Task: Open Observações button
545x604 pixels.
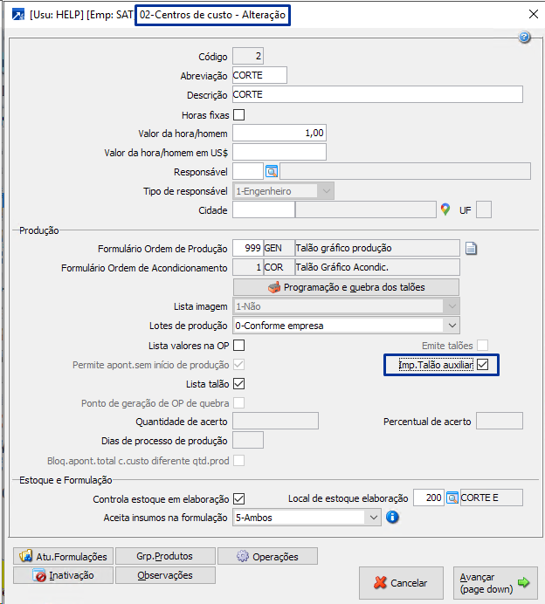Action: (165, 575)
